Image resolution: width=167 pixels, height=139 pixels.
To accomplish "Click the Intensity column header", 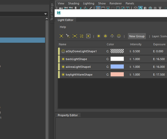I will click(136, 44).
